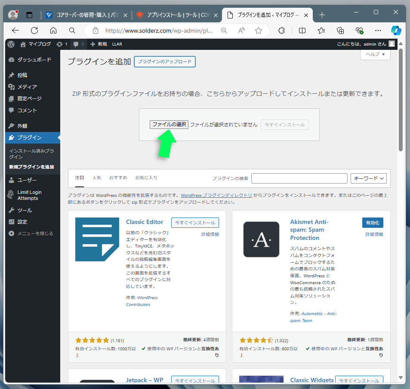The width and height of the screenshot is (410, 389).
Task: Select the 注目 featured tab
Action: coord(80,178)
